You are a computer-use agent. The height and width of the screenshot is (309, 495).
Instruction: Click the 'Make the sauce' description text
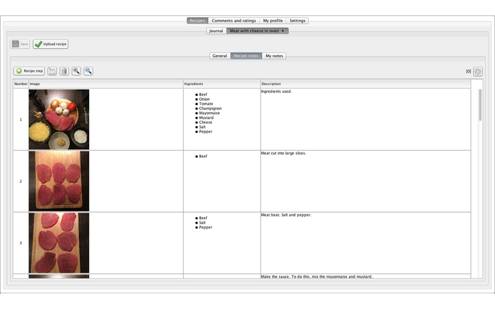tap(317, 276)
